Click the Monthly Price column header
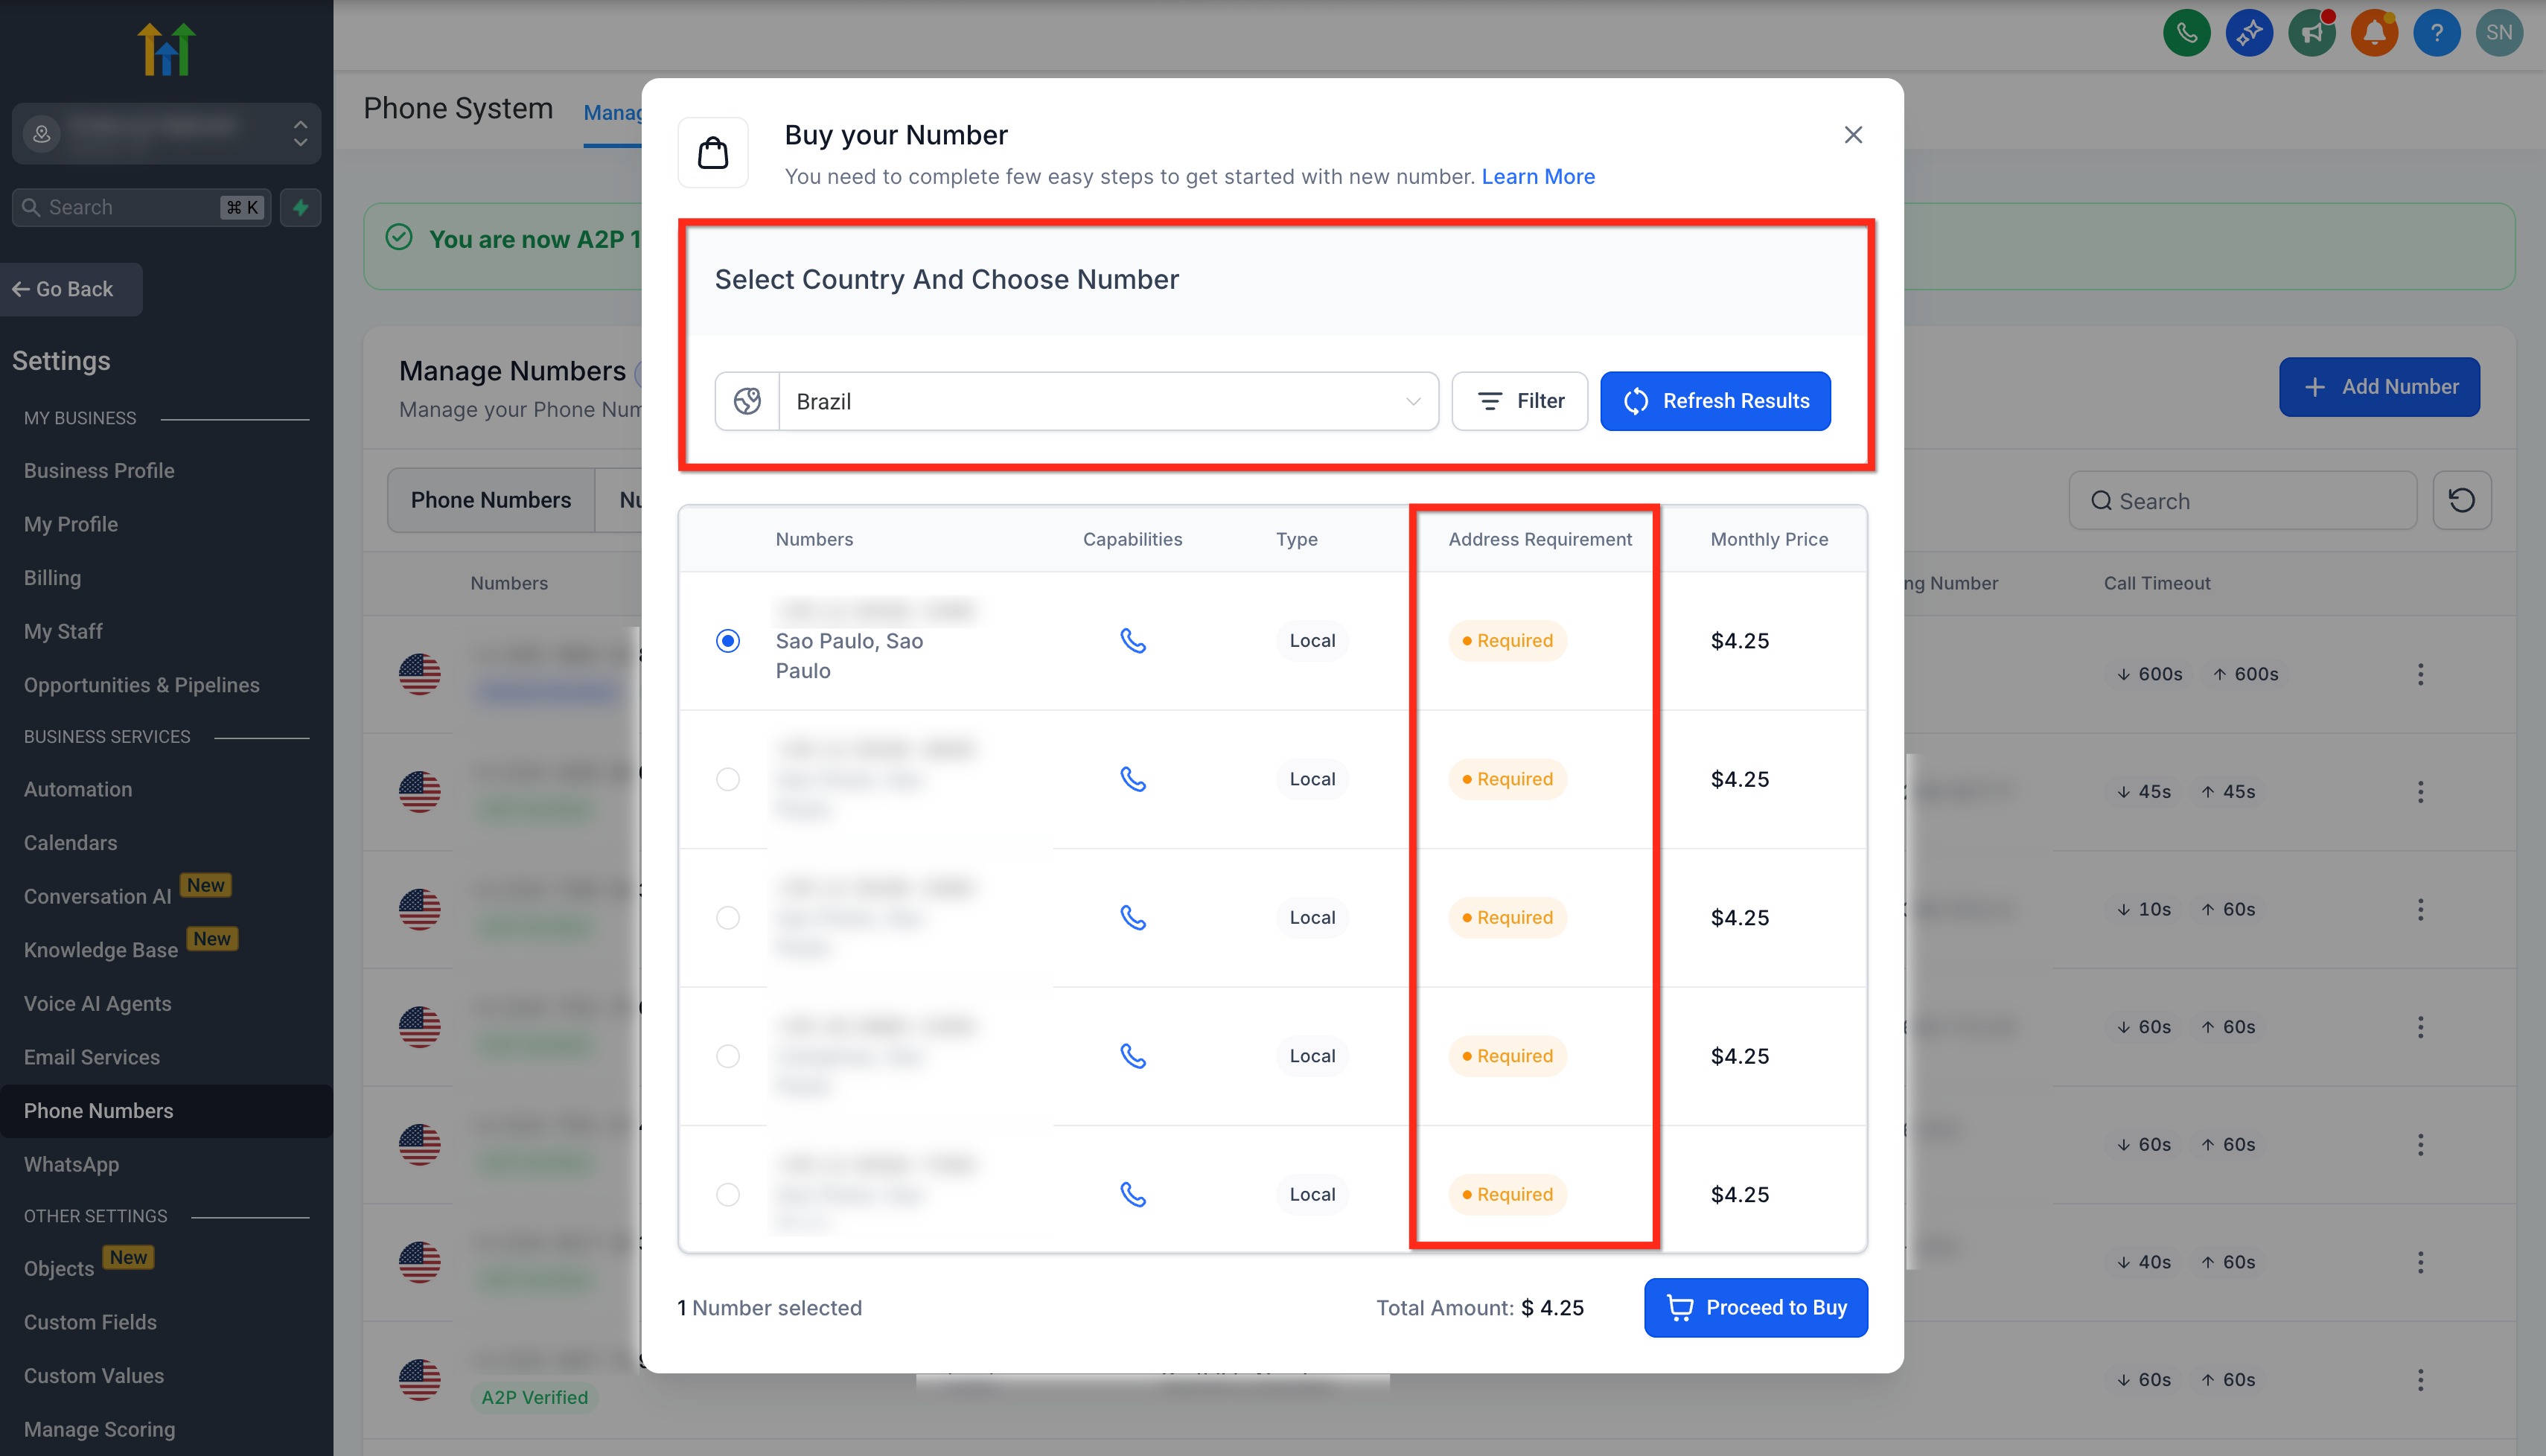 pos(1768,539)
